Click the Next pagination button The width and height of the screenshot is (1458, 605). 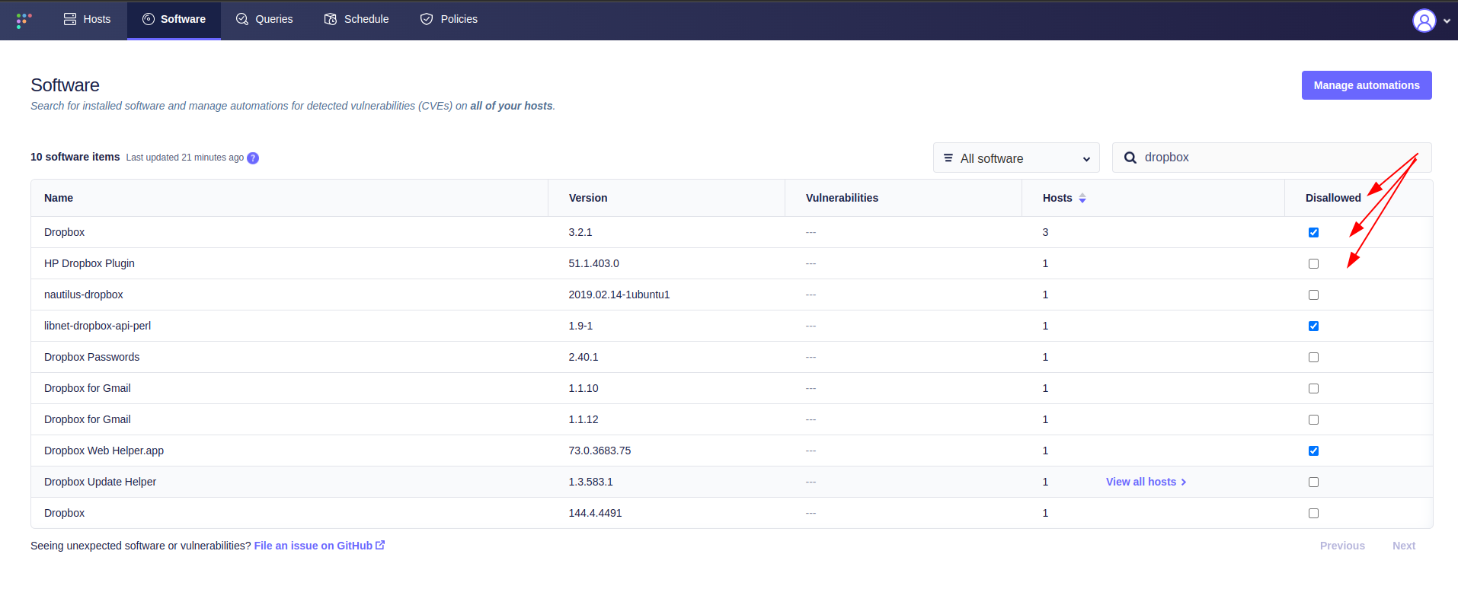(1404, 546)
